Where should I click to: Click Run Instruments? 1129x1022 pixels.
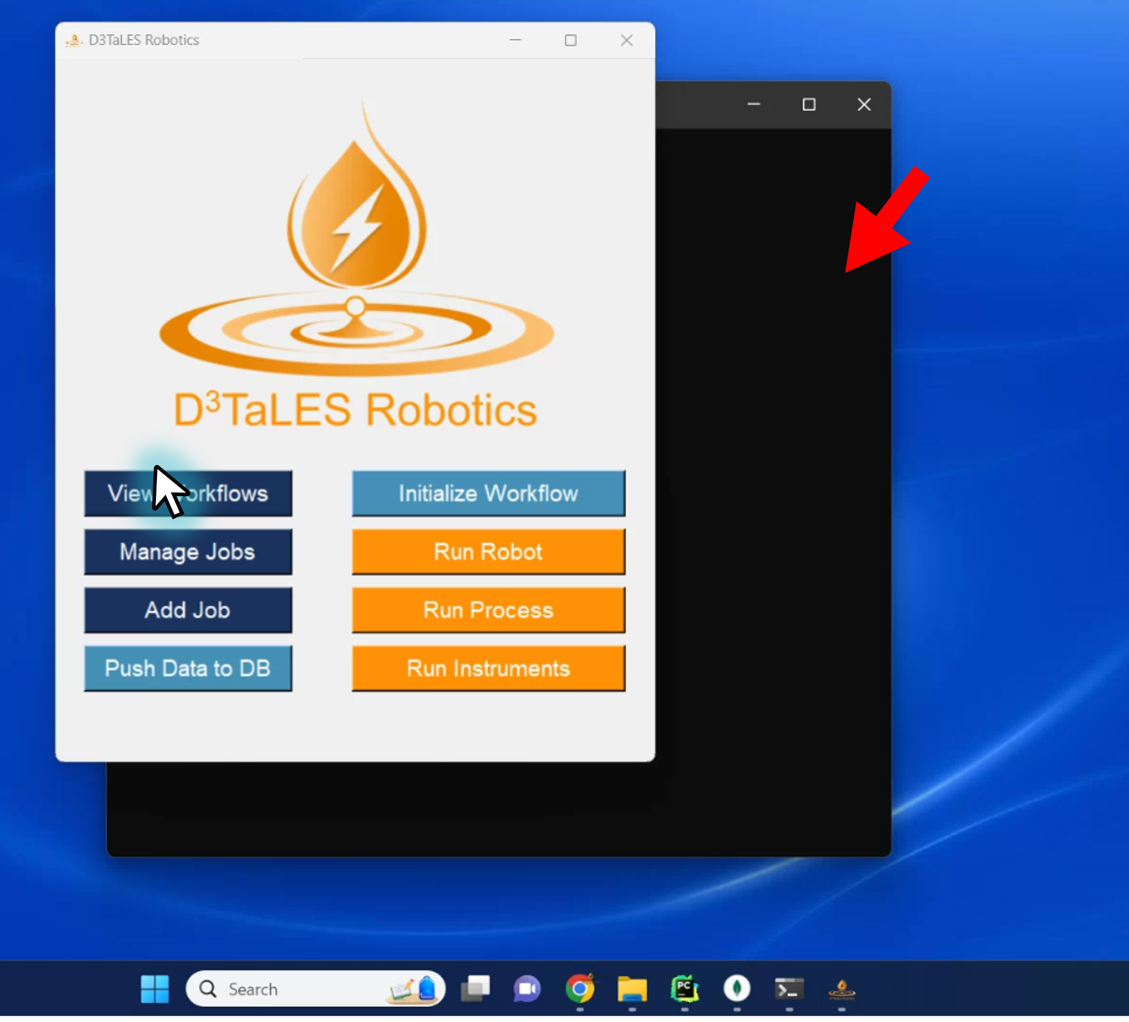point(488,668)
